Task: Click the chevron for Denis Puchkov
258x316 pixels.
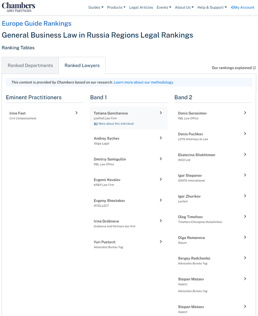Action: 245,134
